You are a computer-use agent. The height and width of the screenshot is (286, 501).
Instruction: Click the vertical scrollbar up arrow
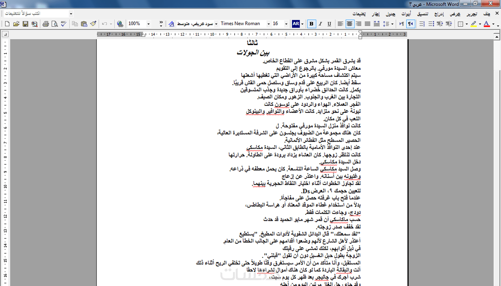pos(497,37)
